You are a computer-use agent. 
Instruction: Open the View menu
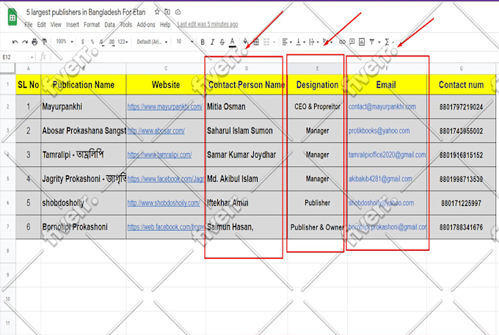click(56, 24)
